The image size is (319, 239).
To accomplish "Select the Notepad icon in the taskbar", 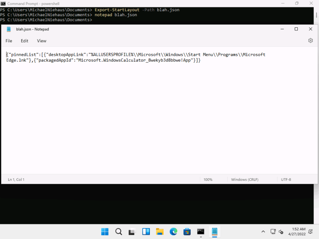I will pos(214,232).
